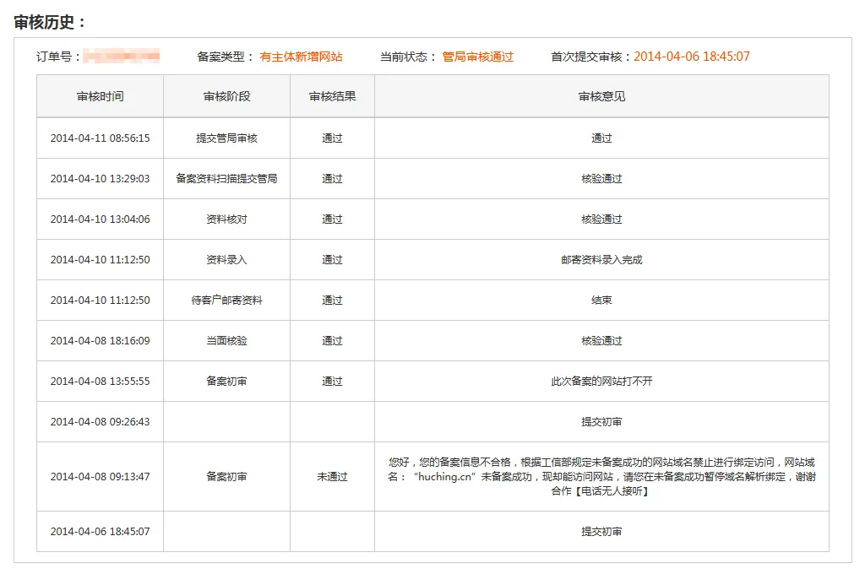
Task: Select the 管局审核通过 status text
Action: tap(478, 57)
